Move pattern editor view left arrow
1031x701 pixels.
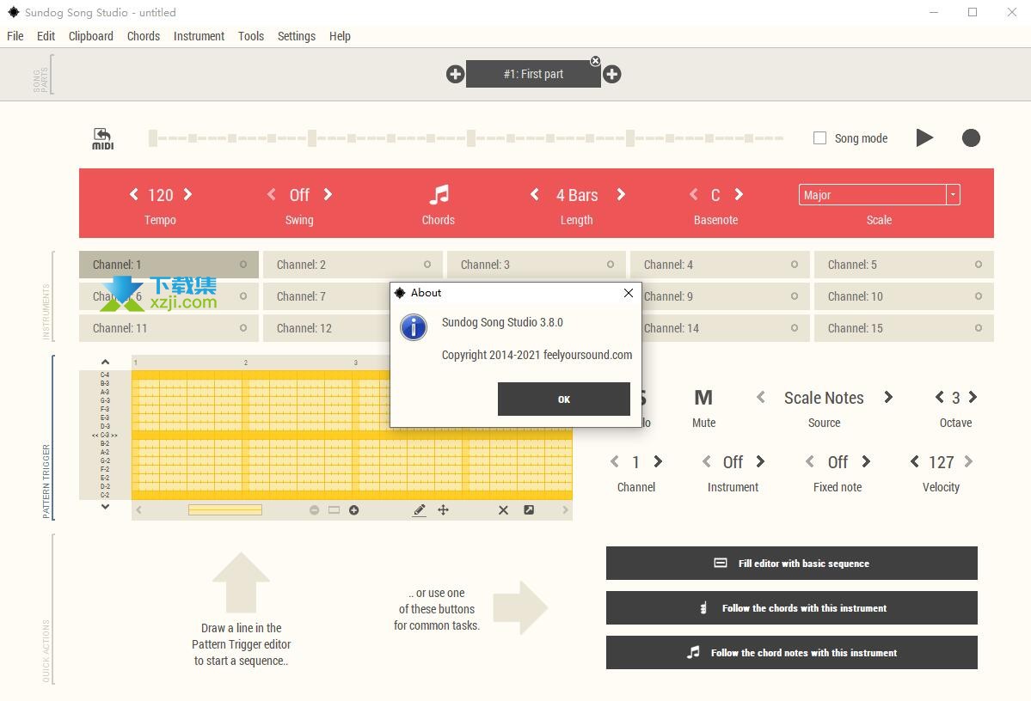[x=138, y=510]
